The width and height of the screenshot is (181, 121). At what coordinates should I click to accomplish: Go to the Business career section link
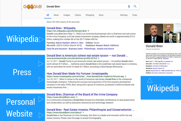[76, 49]
